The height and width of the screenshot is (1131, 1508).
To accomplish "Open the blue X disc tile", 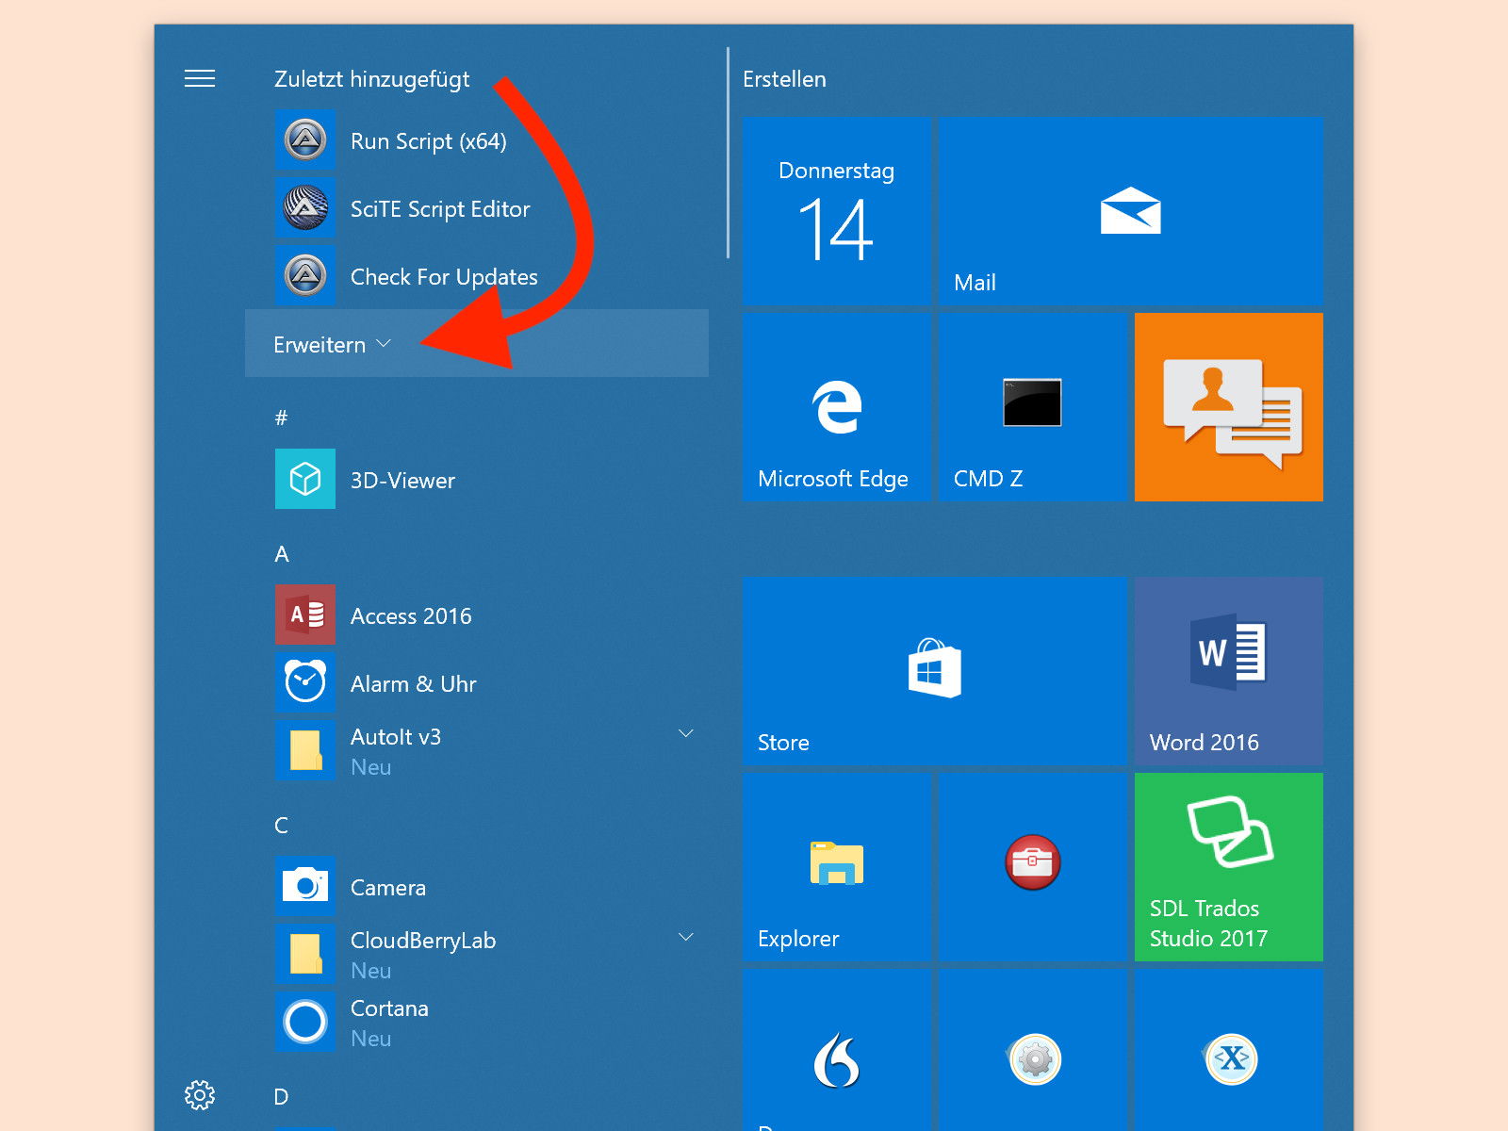I will [1229, 1050].
